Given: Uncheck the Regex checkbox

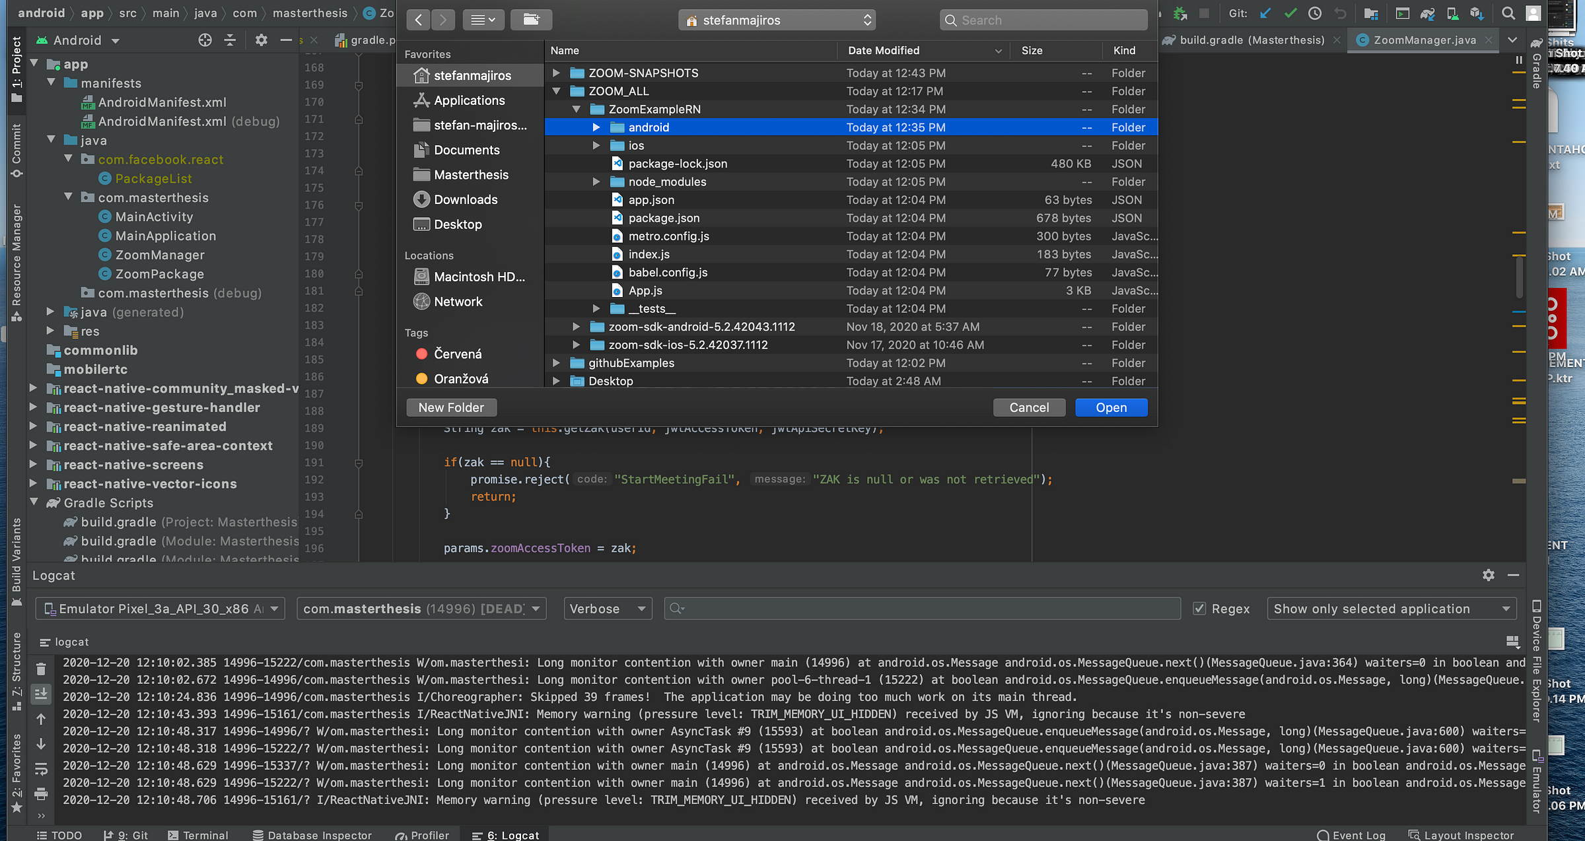Looking at the screenshot, I should (x=1200, y=609).
